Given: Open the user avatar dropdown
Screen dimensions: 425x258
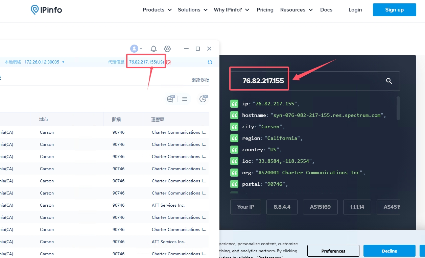Looking at the screenshot, I should 136,49.
